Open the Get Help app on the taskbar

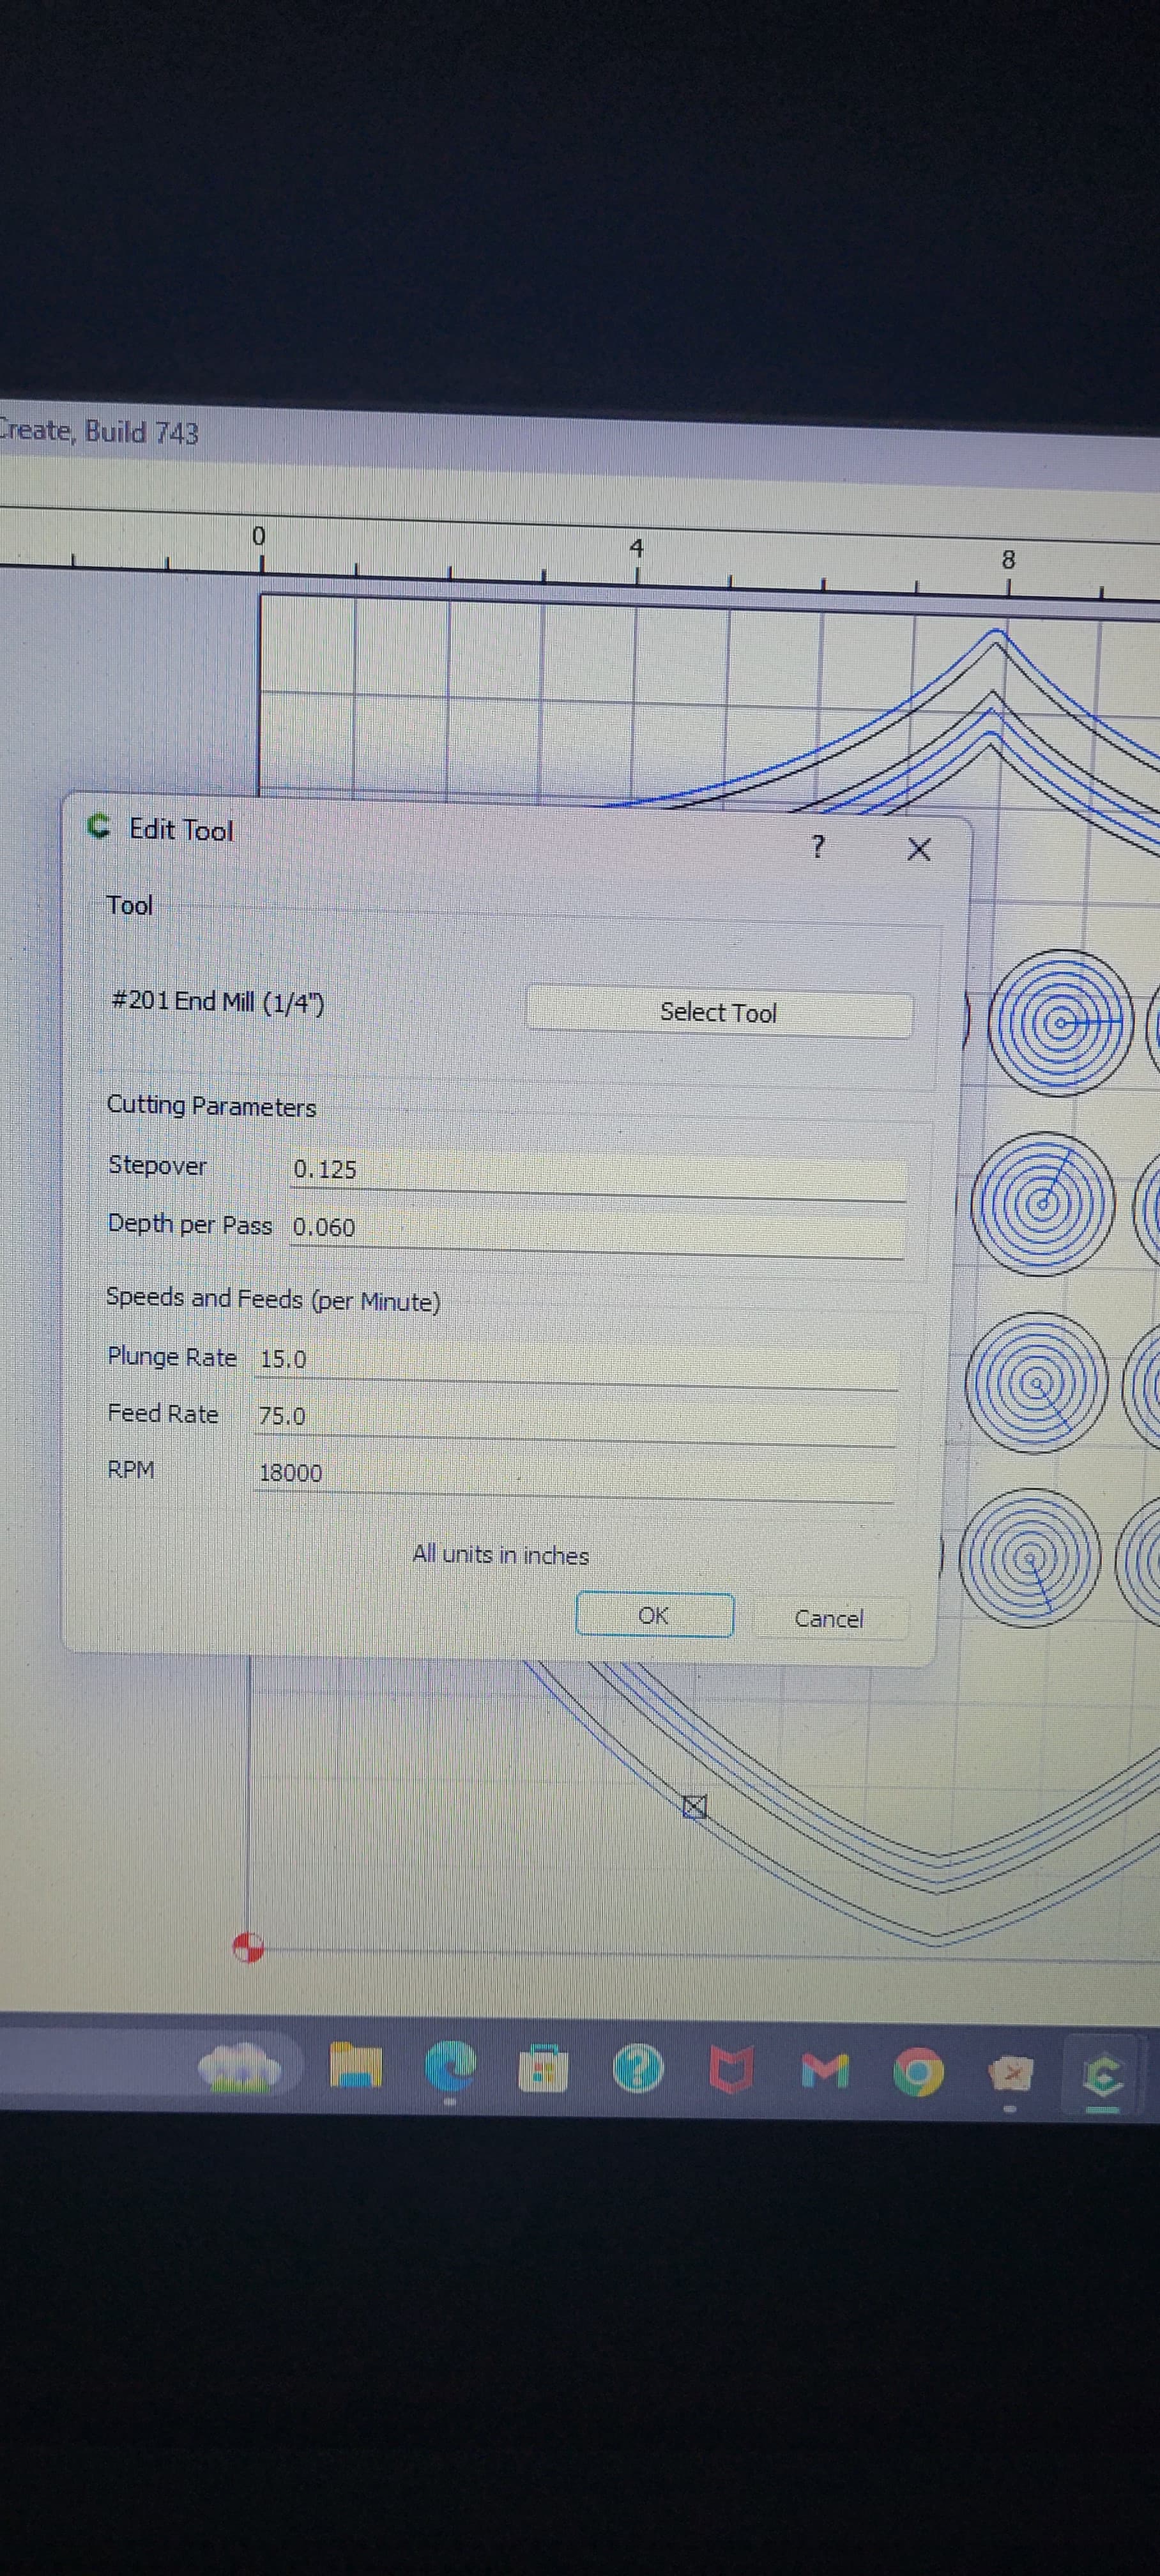[x=638, y=2070]
